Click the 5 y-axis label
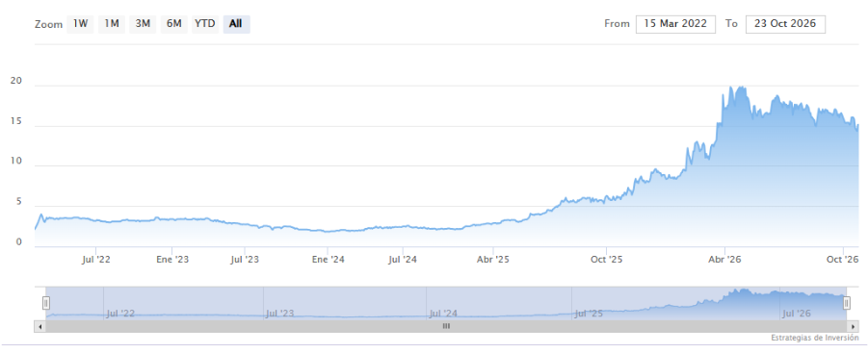The width and height of the screenshot is (868, 353). pos(19,202)
